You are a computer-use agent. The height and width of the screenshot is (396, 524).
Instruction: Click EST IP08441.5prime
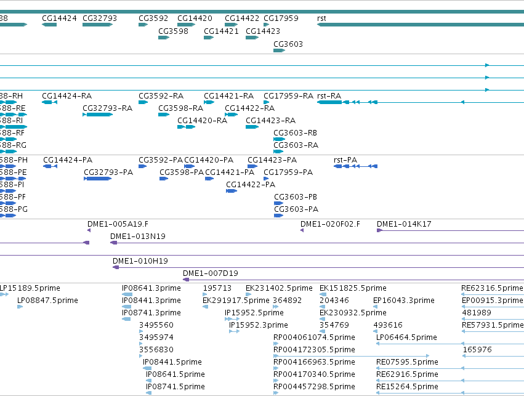172,363
